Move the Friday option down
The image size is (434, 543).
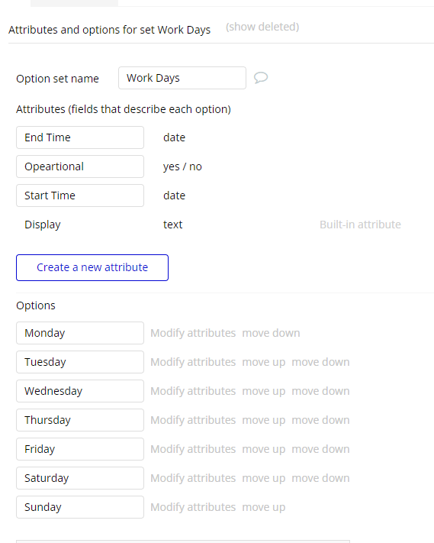point(320,449)
